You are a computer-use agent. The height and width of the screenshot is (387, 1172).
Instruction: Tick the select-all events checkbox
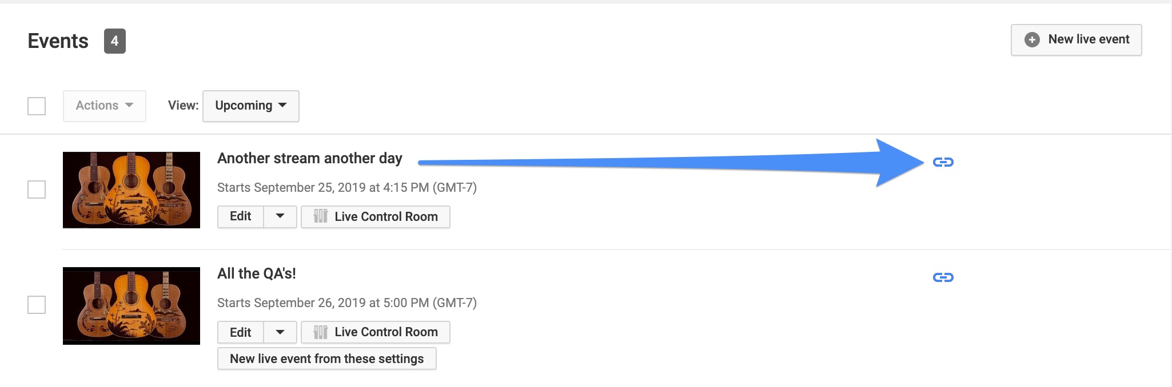pos(37,106)
